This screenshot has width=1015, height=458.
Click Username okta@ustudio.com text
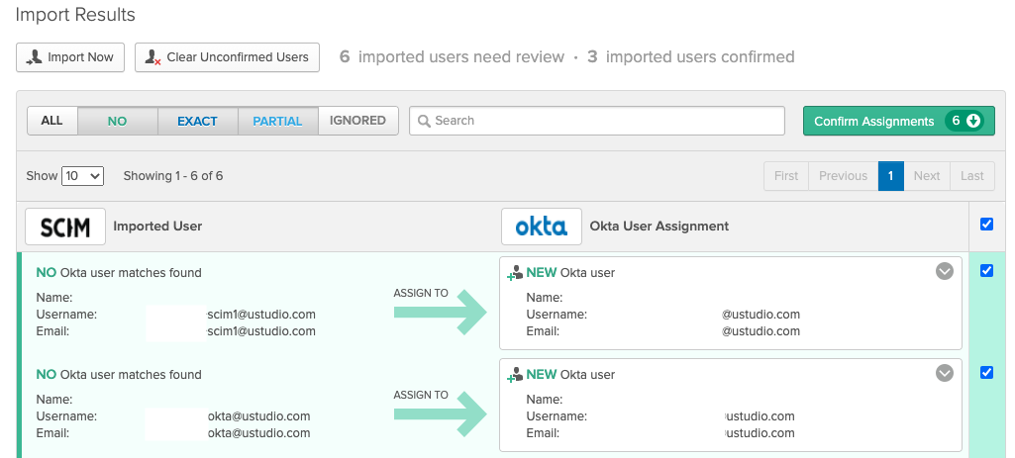point(258,415)
